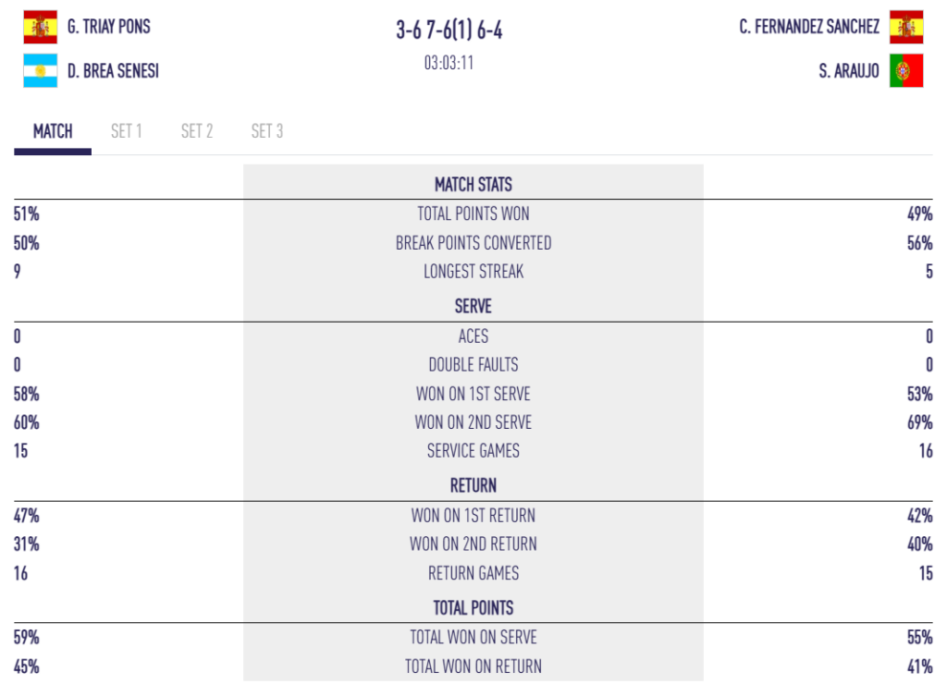Screen dimensions: 947x696
Task: Click the Spain flag beside C. Fernandez Sanchez
Action: [906, 27]
